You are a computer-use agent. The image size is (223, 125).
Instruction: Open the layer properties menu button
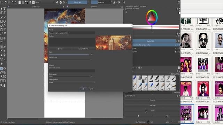tap(139, 68)
